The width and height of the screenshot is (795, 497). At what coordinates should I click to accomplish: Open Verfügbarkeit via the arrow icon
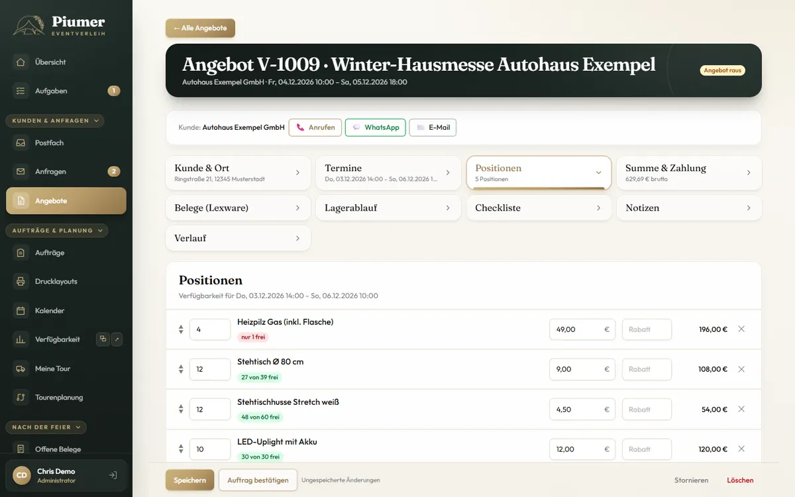pyautogui.click(x=117, y=339)
